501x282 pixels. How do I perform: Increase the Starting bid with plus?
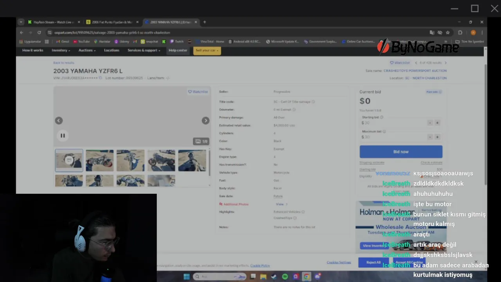(437, 123)
